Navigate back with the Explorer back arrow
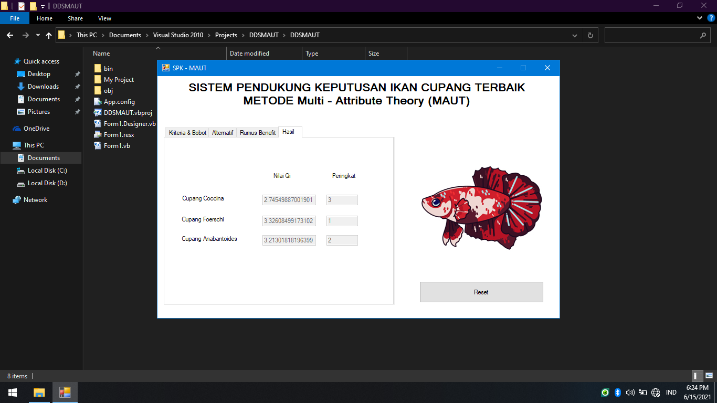Image resolution: width=717 pixels, height=403 pixels. point(9,35)
